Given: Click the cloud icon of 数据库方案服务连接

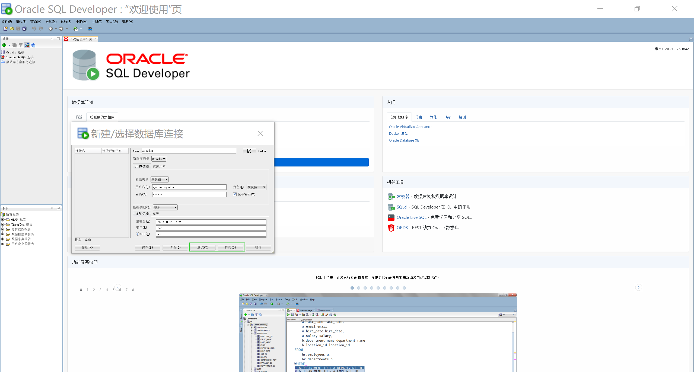Looking at the screenshot, I should [3, 62].
